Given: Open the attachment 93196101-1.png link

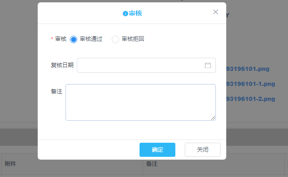Looking at the screenshot, I should (x=251, y=84).
